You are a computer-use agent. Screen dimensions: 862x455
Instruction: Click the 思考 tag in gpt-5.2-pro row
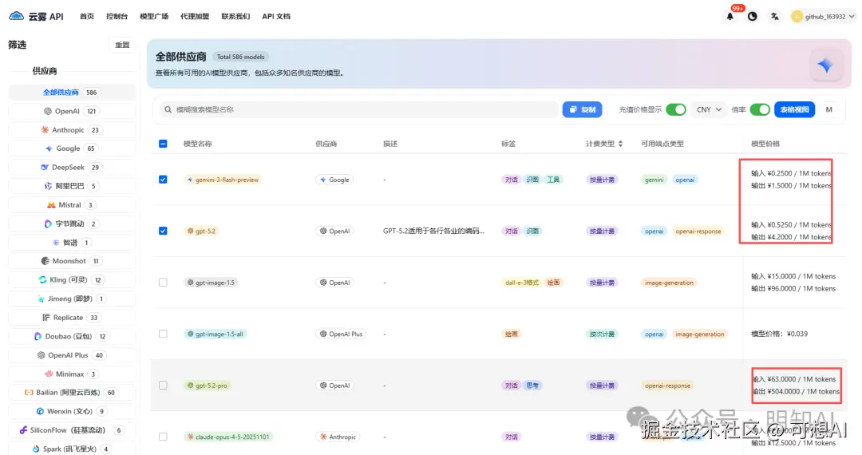[x=532, y=386]
